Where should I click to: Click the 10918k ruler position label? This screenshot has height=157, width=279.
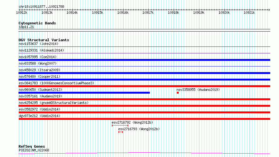point(173,12)
